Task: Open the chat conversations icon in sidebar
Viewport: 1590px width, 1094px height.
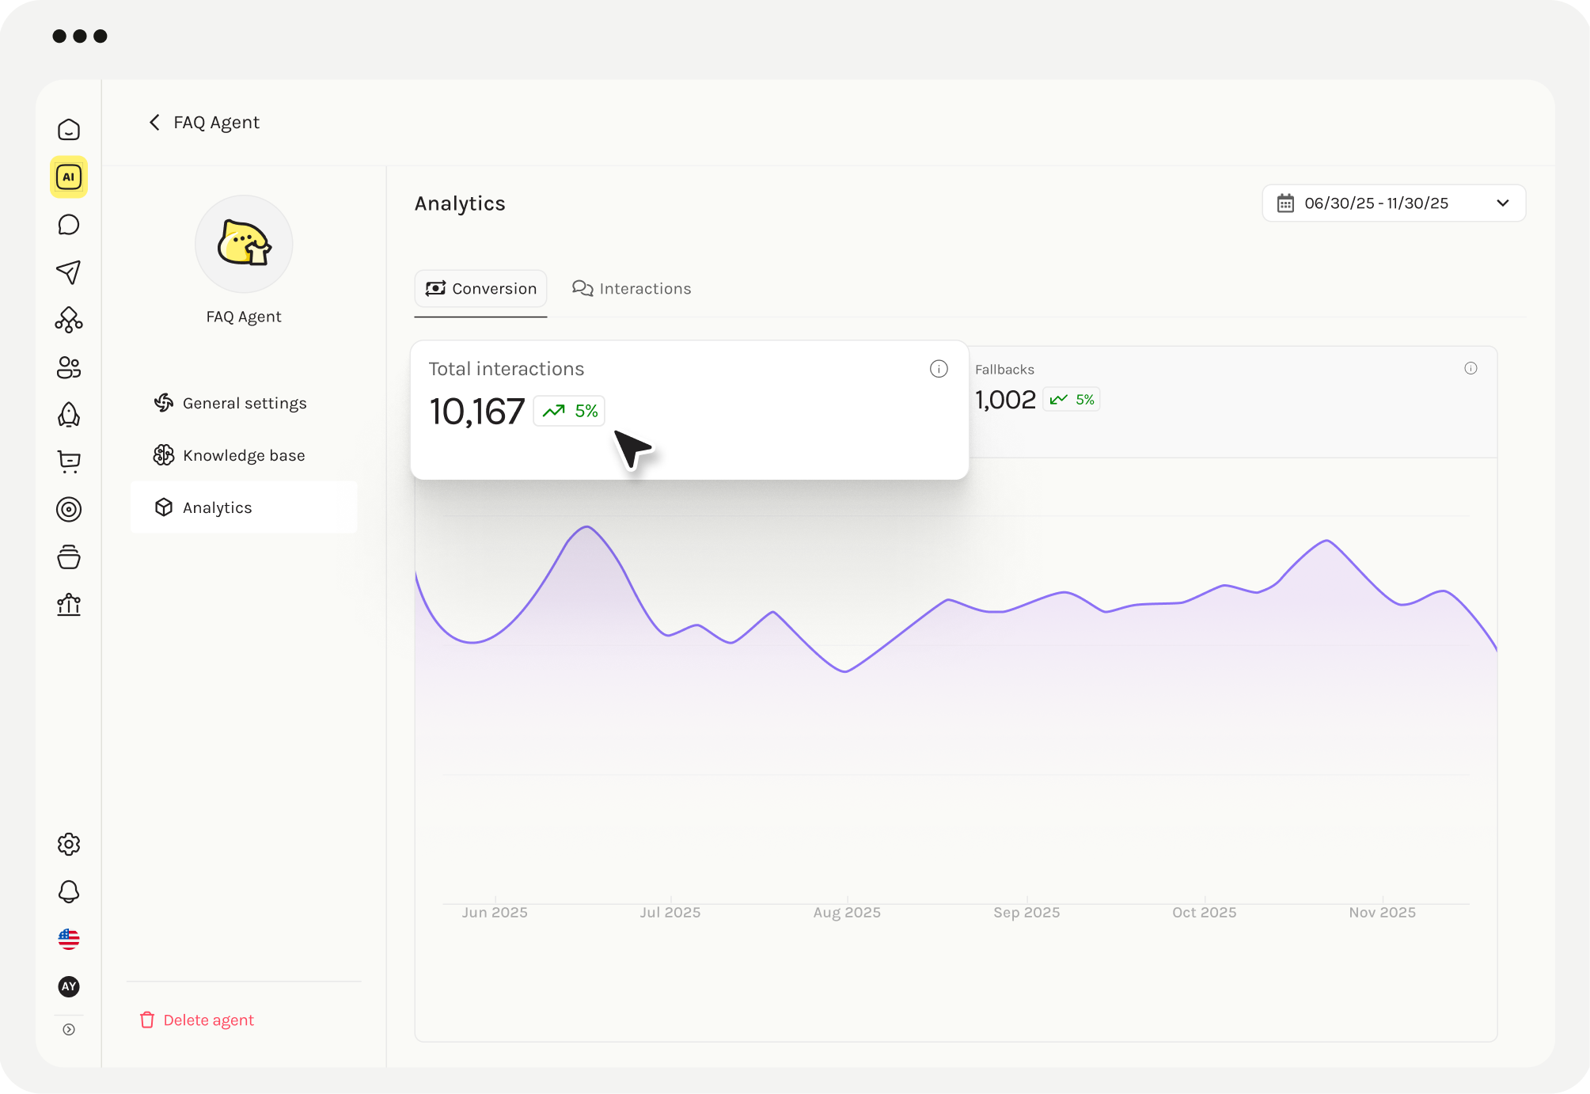Action: click(69, 225)
